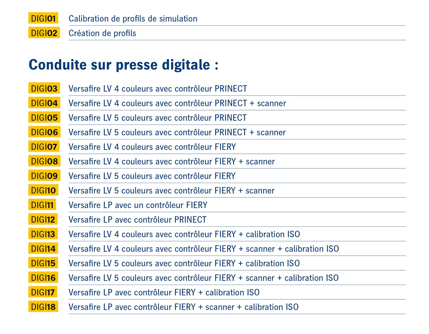The image size is (429, 334).
Task: Click the DIGI16 code label
Action: click(x=43, y=277)
